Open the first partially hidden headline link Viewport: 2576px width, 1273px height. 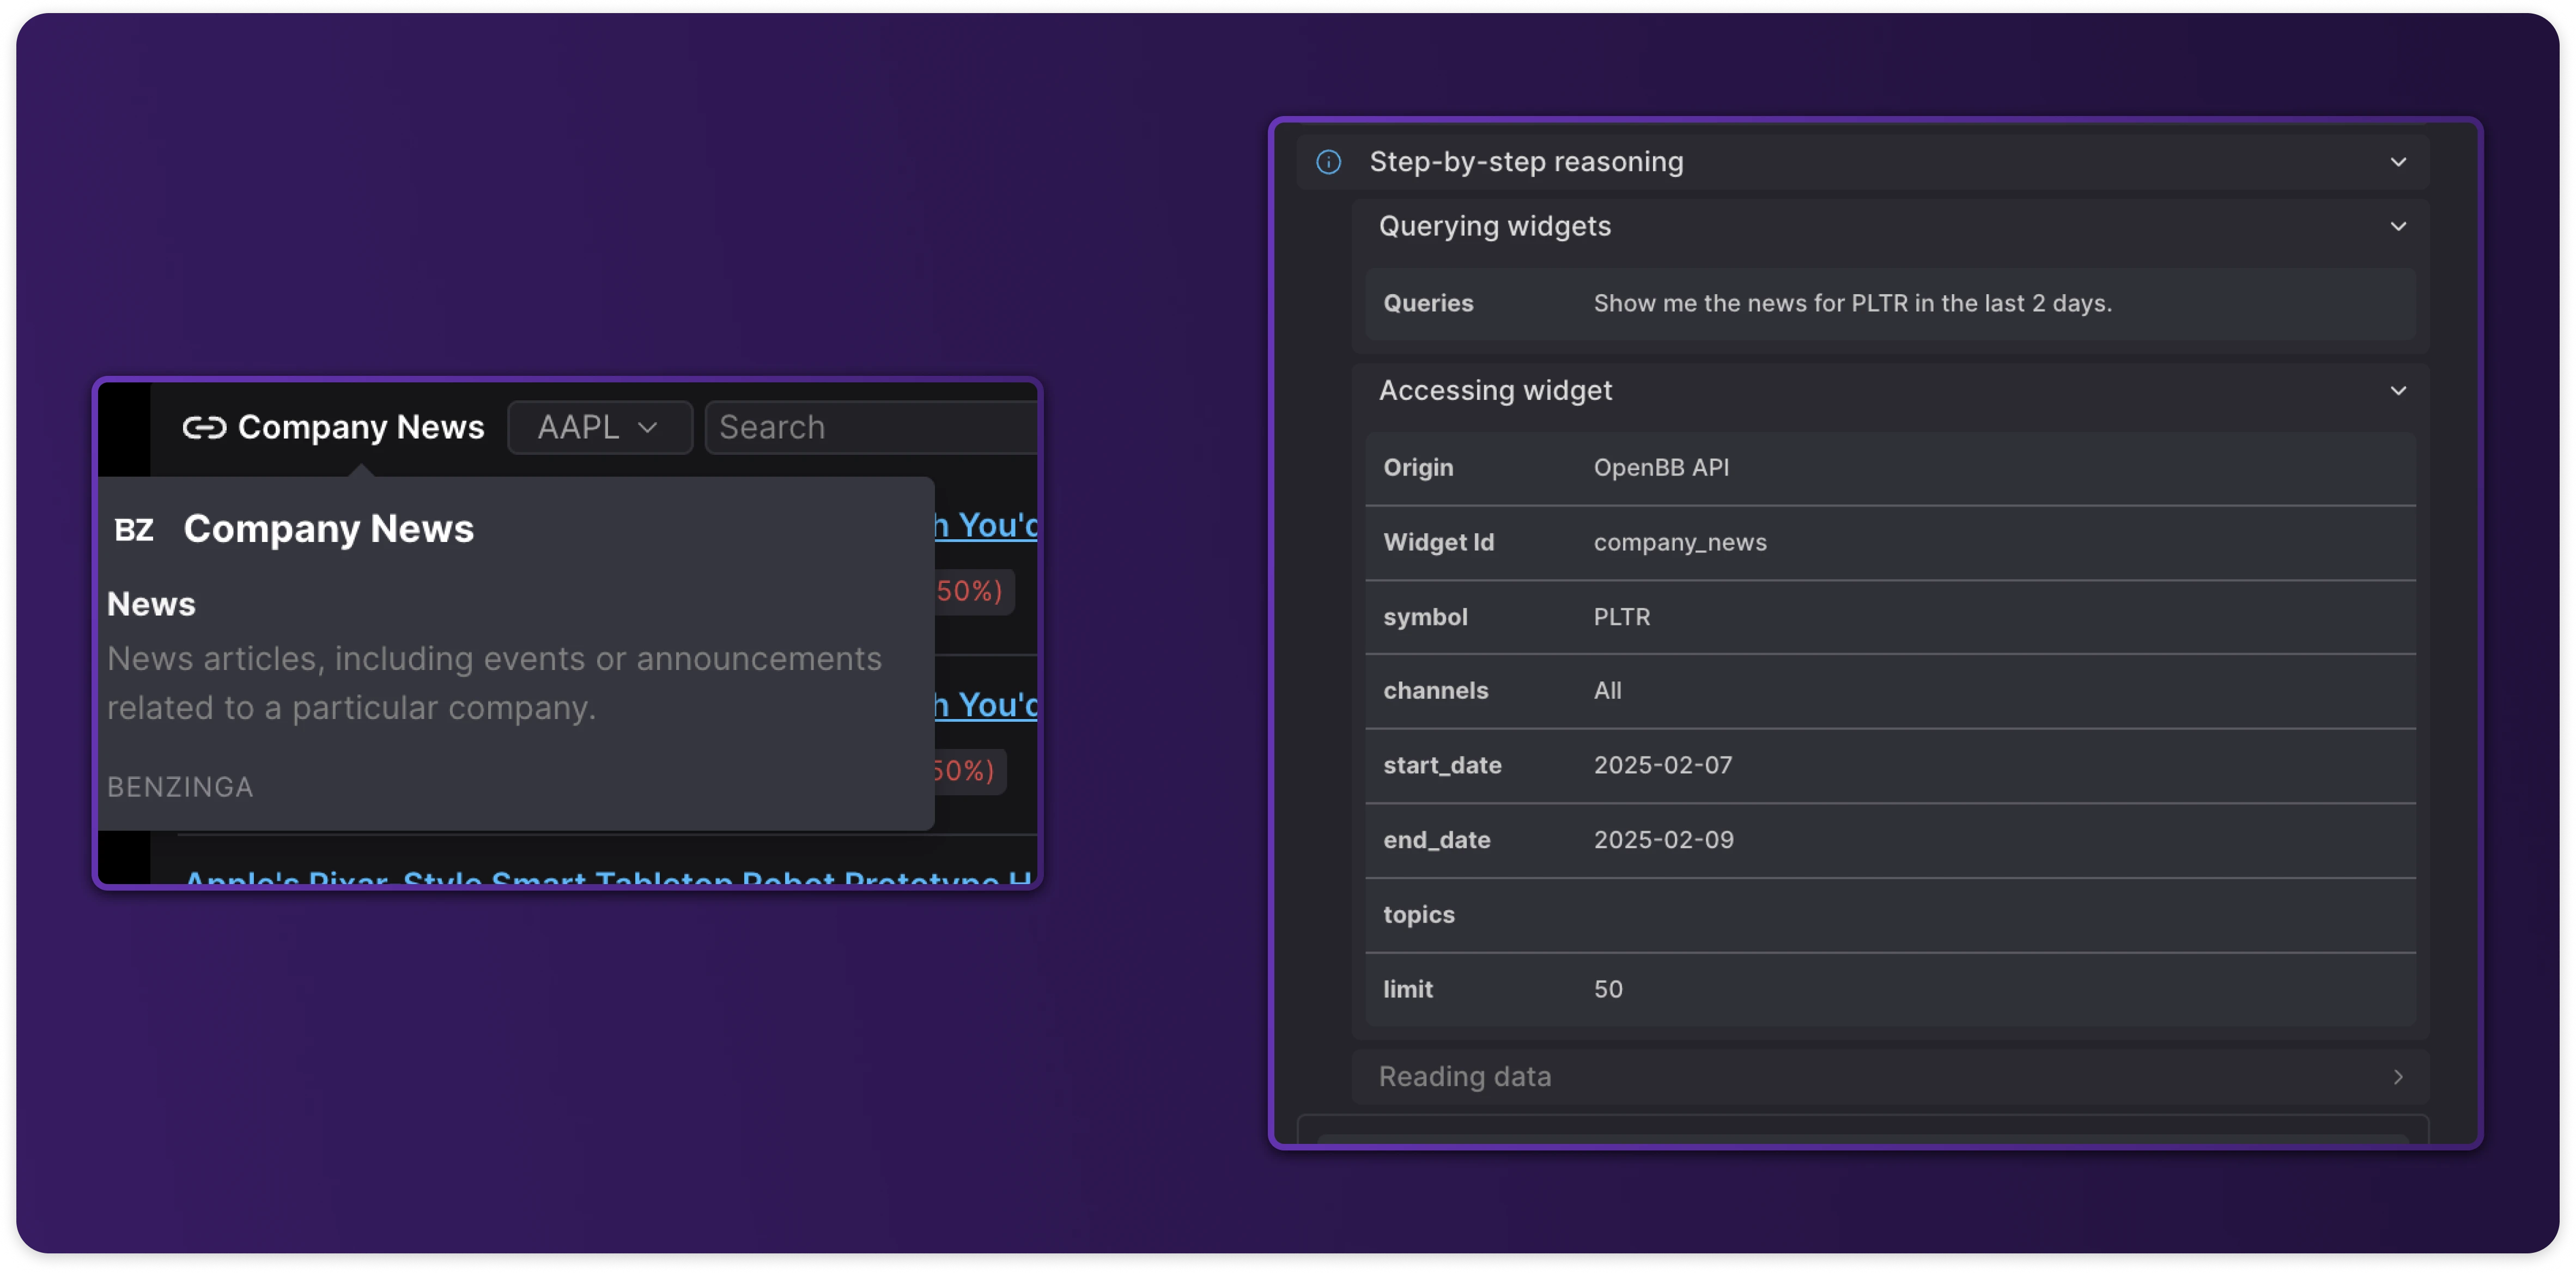pos(986,525)
